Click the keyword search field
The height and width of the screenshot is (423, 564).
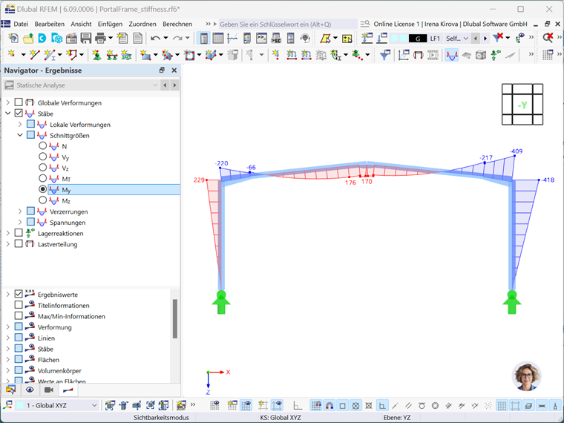[288, 24]
